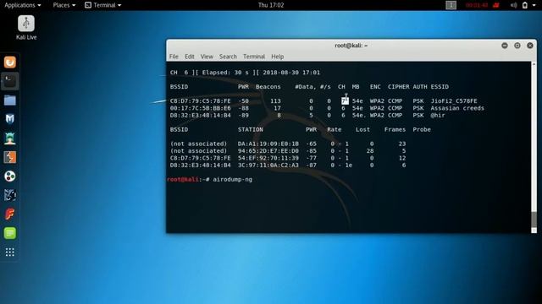The height and width of the screenshot is (304, 542).
Task: Open the Applications dropdown menu
Action: 23,5
